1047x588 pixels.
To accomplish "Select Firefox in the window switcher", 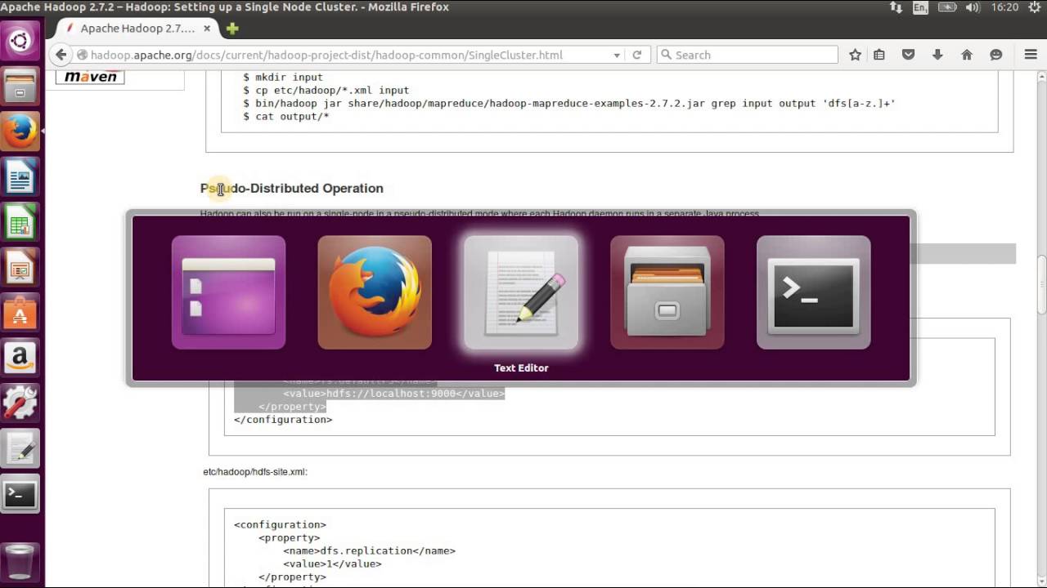I will (x=375, y=292).
